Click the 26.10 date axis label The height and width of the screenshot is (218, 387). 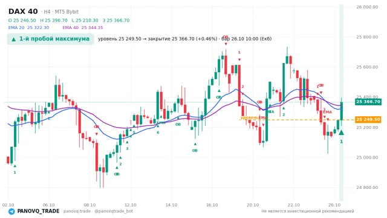click(334, 205)
